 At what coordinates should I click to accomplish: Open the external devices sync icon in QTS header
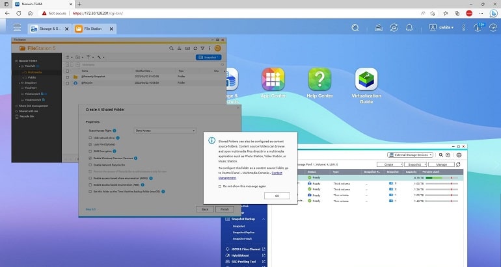[394, 28]
